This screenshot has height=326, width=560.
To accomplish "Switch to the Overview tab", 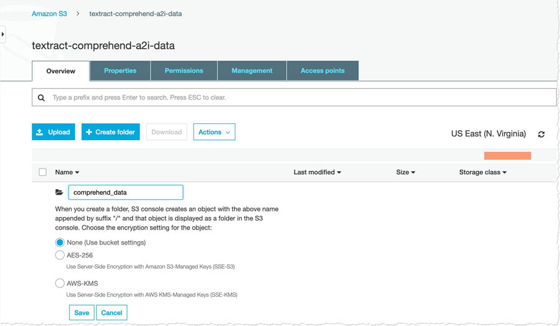I will click(x=61, y=71).
